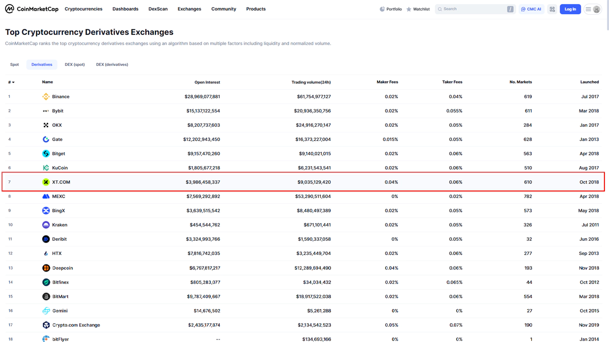Image resolution: width=609 pixels, height=342 pixels.
Task: Open the CMC AI assistant
Action: (531, 9)
